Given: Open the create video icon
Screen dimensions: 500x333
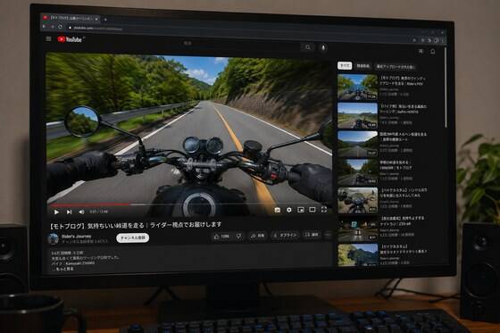Looking at the screenshot, I should coord(421,51).
